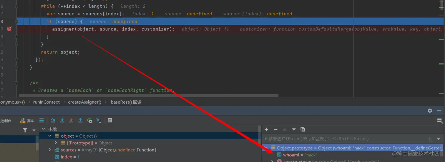
Task: Open debug panel settings gear
Action: 430,111
